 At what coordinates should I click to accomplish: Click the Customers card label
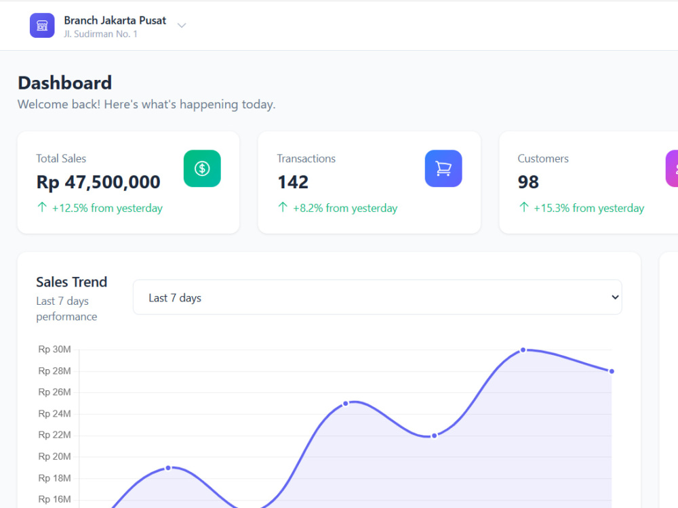(x=543, y=158)
